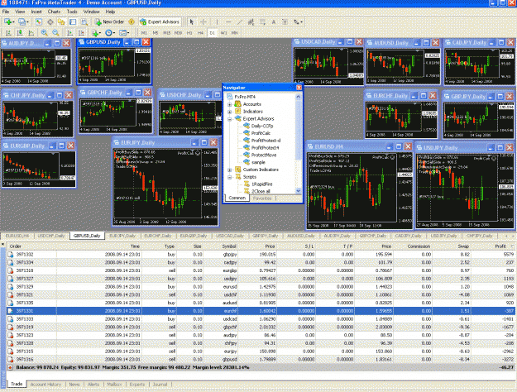The width and height of the screenshot is (517, 392).
Task: Switch to the H4 timeframe
Action: pyautogui.click(x=200, y=33)
